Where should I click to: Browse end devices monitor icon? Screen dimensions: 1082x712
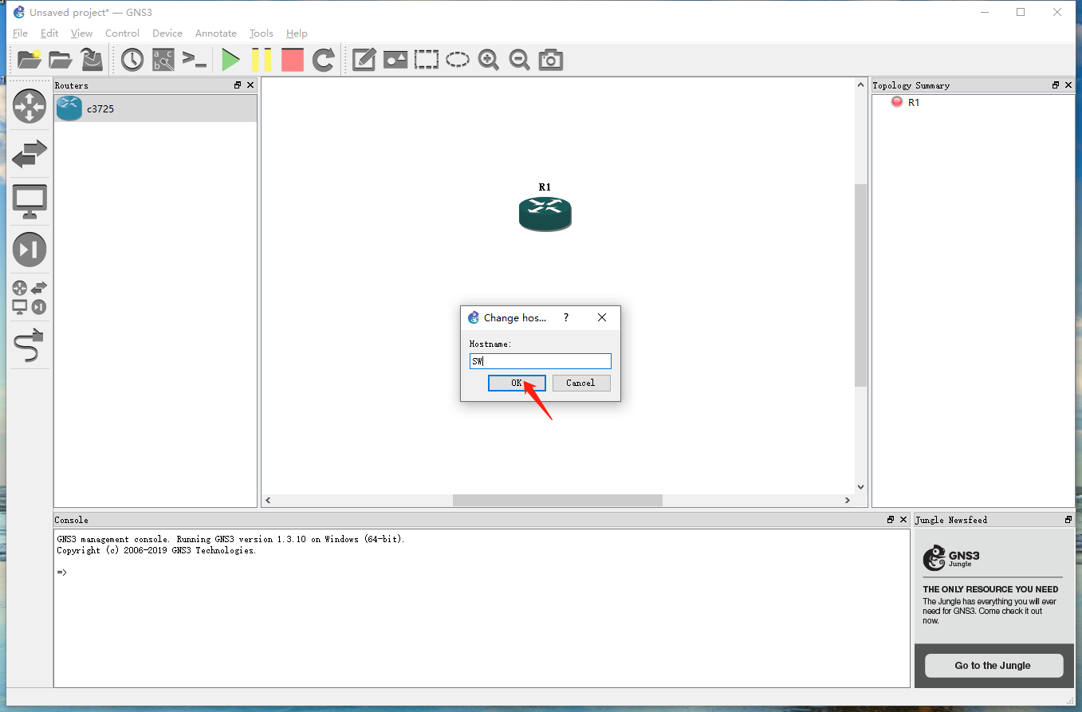coord(30,202)
